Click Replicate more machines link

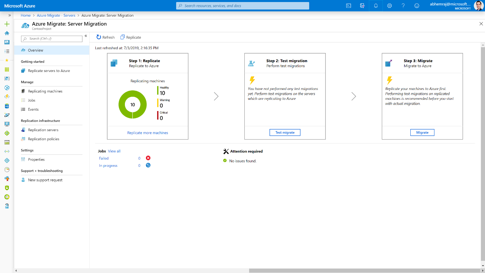tap(148, 133)
